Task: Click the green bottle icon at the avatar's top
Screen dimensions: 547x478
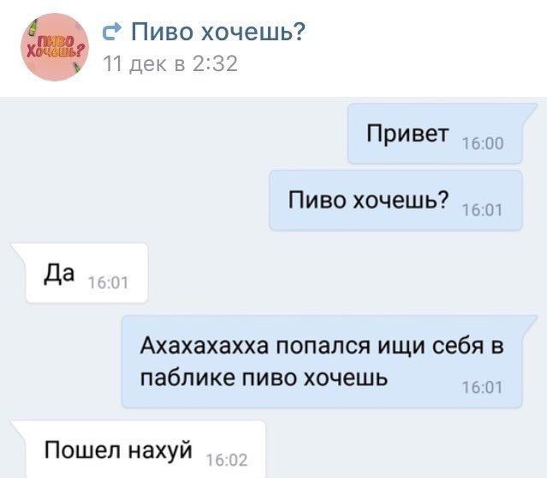Action: point(33,27)
